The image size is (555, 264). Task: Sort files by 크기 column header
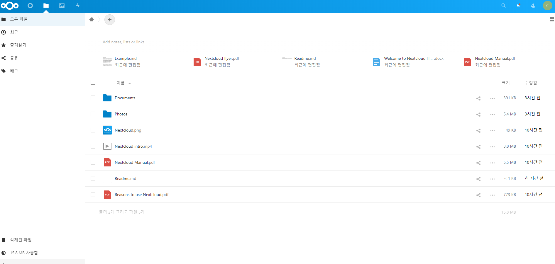[505, 83]
